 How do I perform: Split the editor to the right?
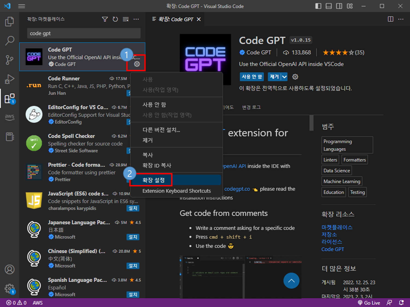(x=391, y=19)
